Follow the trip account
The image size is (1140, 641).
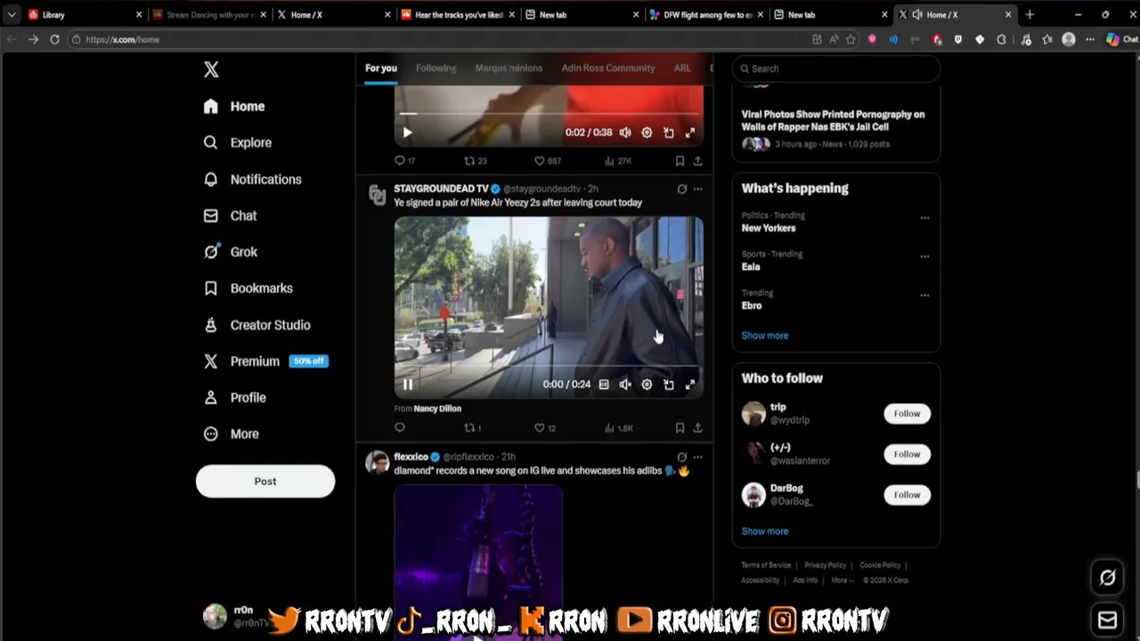(x=907, y=413)
